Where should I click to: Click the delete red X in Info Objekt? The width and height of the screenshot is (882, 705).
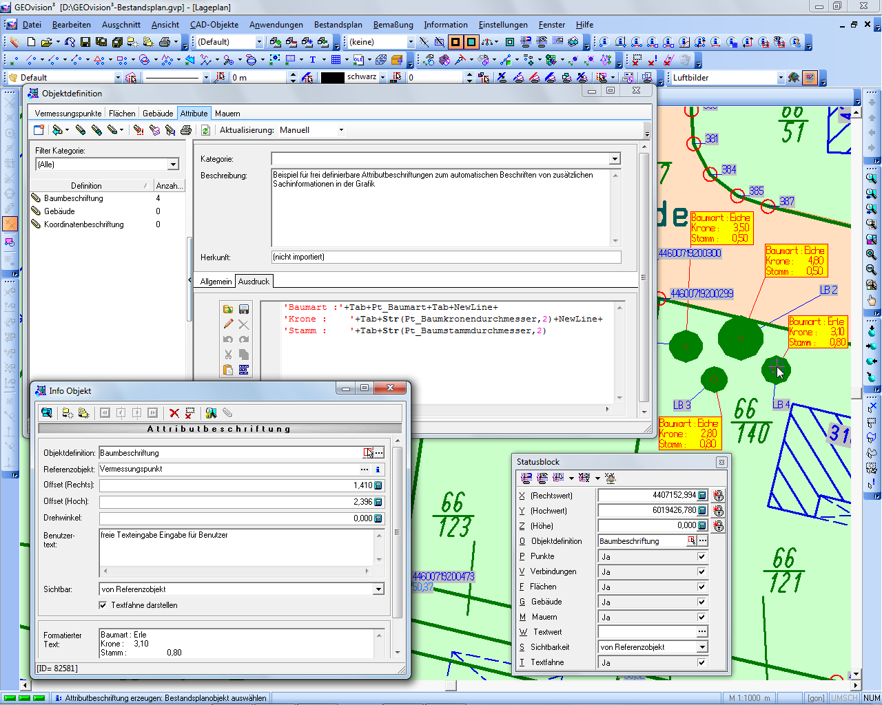click(174, 413)
